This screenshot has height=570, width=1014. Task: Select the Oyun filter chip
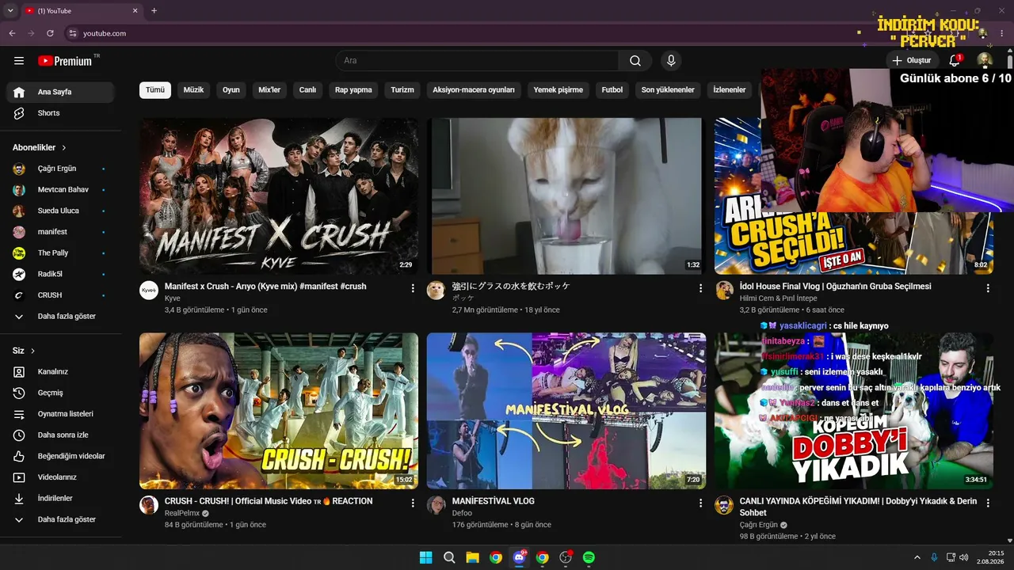(x=231, y=90)
